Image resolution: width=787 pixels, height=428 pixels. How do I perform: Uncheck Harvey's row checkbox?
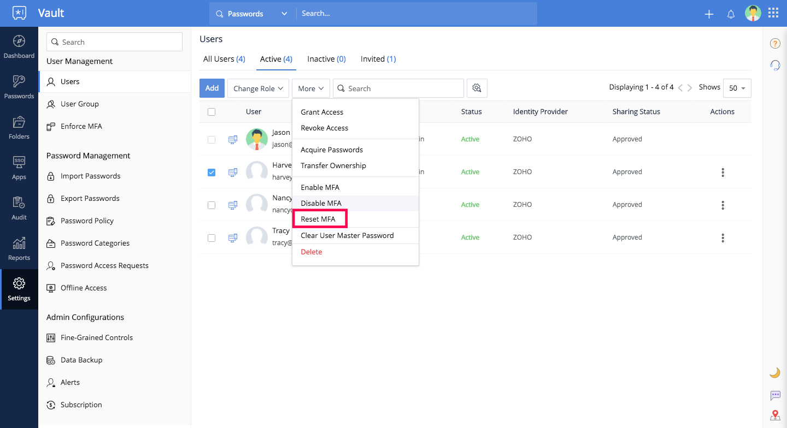[x=212, y=172]
